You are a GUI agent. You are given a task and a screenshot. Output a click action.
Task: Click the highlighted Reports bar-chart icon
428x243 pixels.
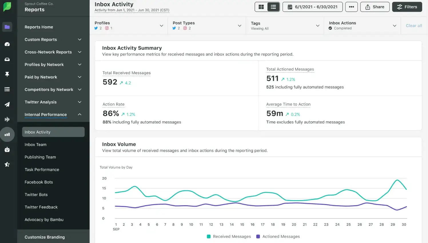click(x=7, y=134)
